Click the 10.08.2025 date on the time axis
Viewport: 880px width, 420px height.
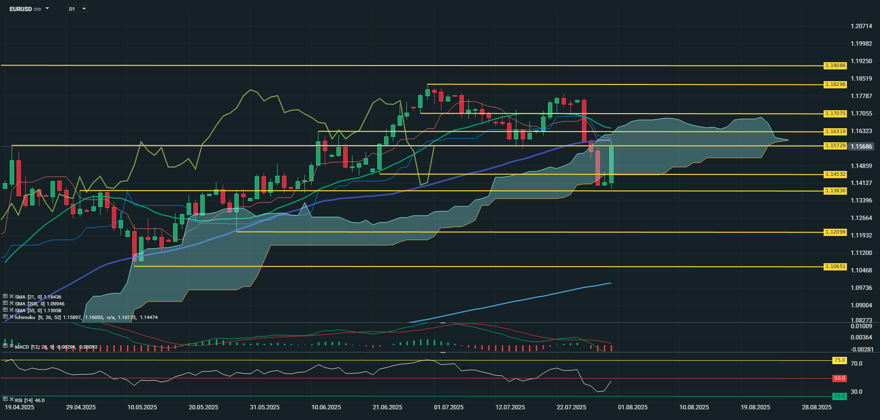pyautogui.click(x=694, y=407)
